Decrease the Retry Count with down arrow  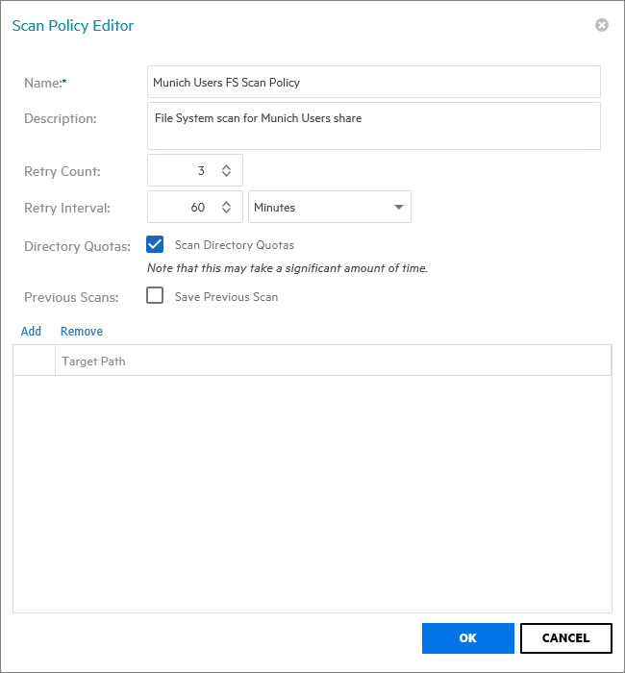[x=226, y=175]
